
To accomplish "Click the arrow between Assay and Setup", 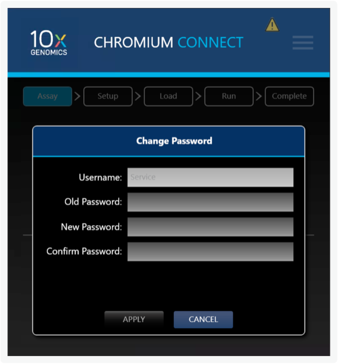I will 78,96.
